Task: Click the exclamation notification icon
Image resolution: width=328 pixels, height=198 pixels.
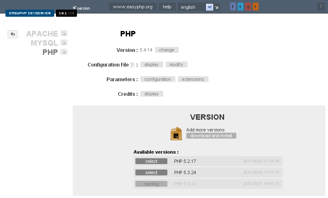Action: pyautogui.click(x=321, y=6)
